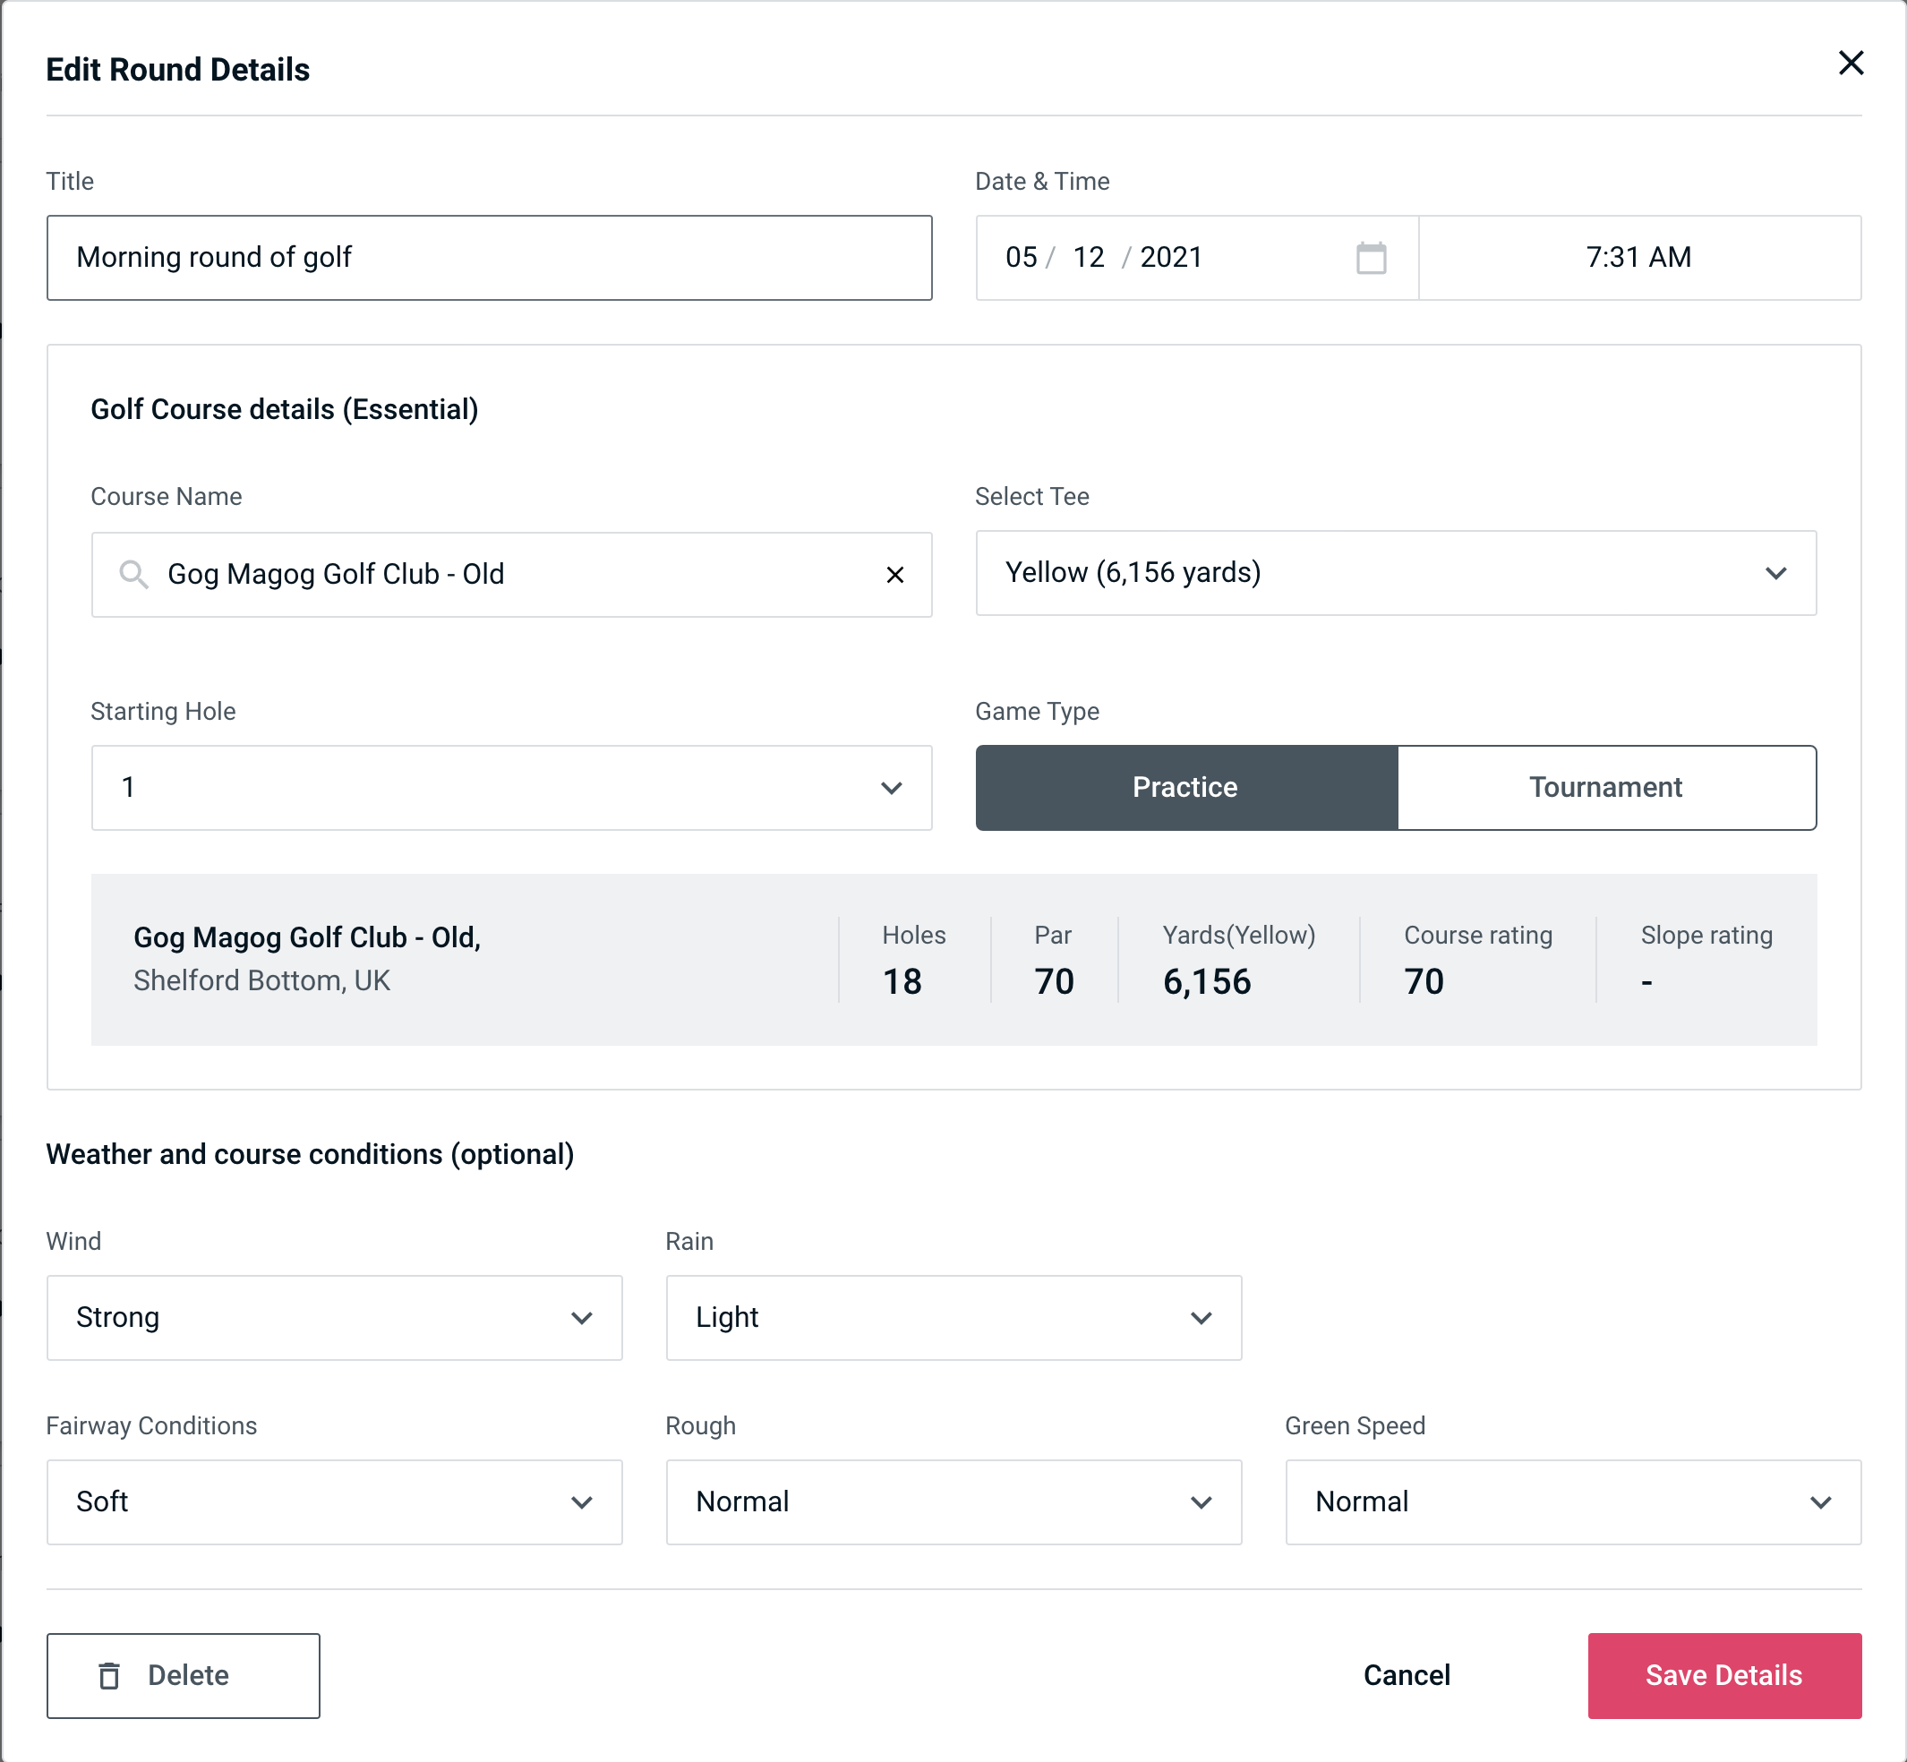Image resolution: width=1907 pixels, height=1762 pixels.
Task: Click the delete/trash icon button
Action: pyautogui.click(x=113, y=1676)
